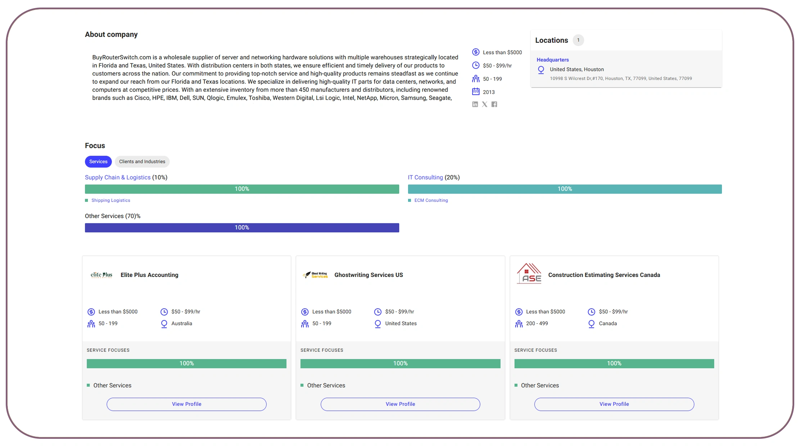This screenshot has height=446, width=800.
Task: View Profile for Elite Plus Accounting
Action: [186, 404]
